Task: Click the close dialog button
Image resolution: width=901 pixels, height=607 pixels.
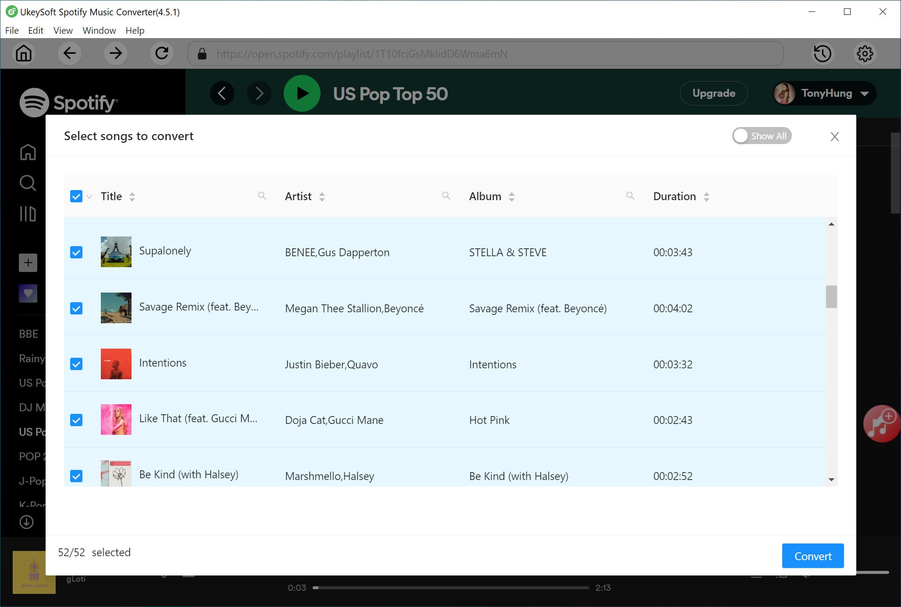Action: pyautogui.click(x=835, y=136)
